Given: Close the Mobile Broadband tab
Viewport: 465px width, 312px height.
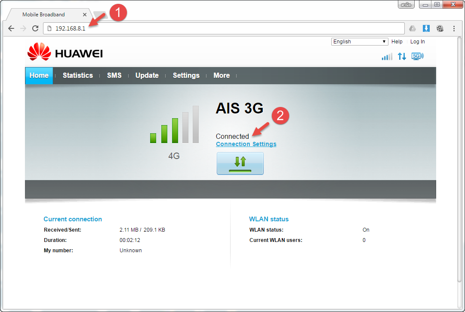Looking at the screenshot, I should pyautogui.click(x=84, y=15).
